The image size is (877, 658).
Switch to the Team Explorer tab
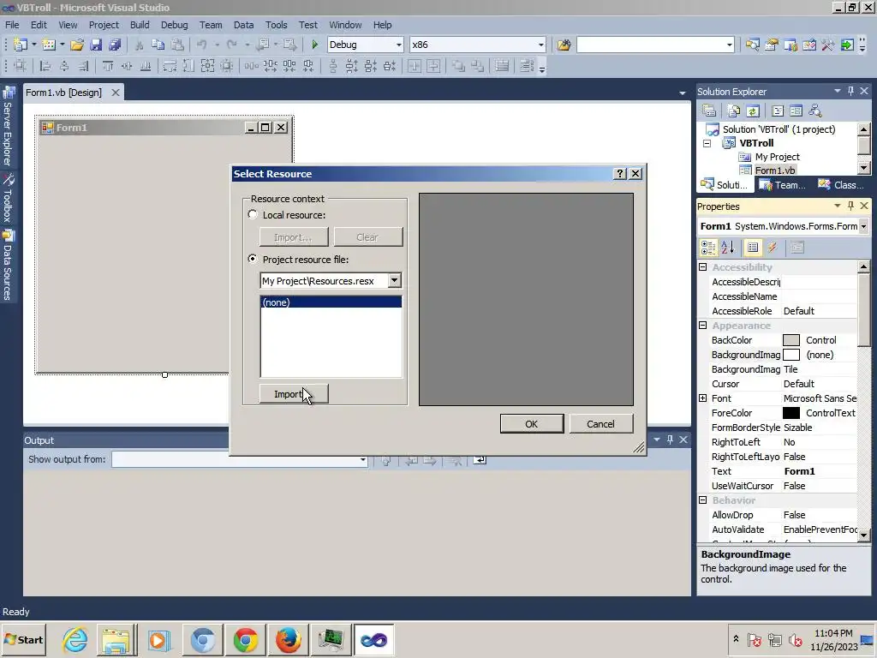coord(782,185)
